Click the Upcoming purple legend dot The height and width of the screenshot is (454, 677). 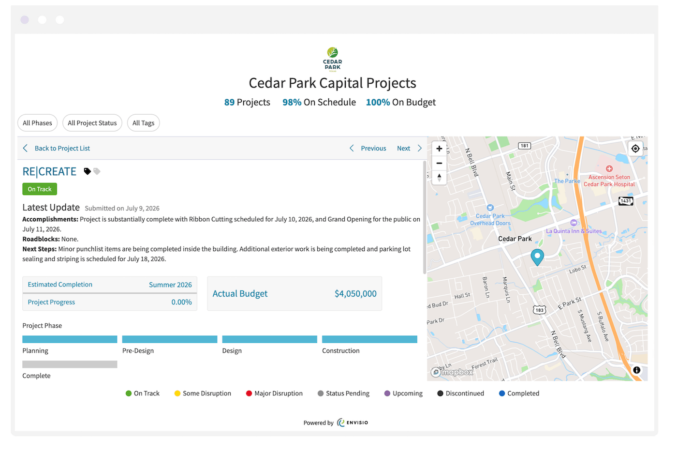coord(387,393)
